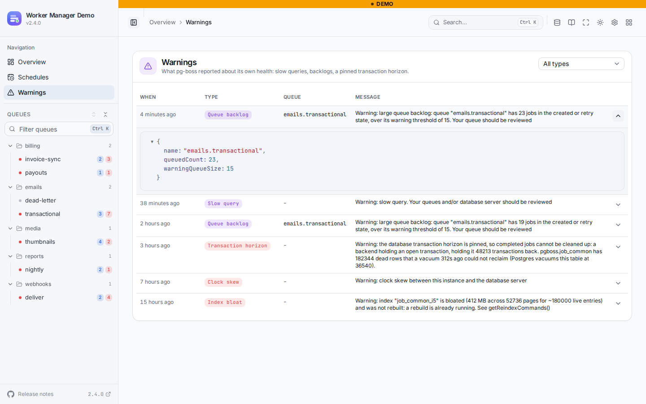646x404 pixels.
Task: Click the Worker Manager Demo logo
Action: click(x=14, y=18)
